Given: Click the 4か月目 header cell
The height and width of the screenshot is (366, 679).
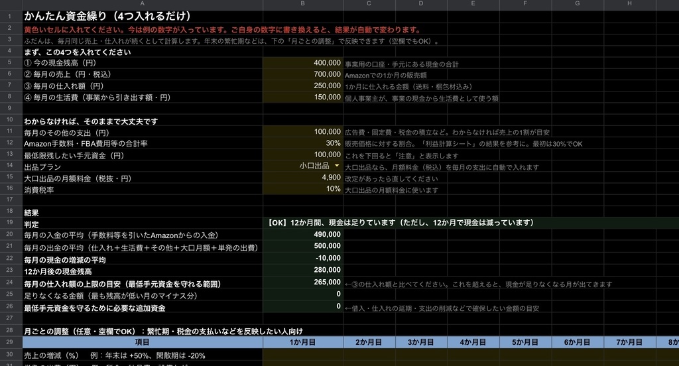Looking at the screenshot, I should tap(473, 342).
